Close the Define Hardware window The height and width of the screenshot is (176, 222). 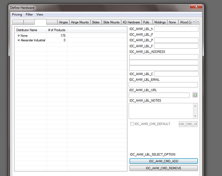click(x=196, y=6)
